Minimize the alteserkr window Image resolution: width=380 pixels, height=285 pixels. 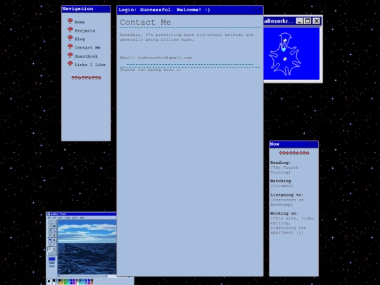tap(300, 21)
